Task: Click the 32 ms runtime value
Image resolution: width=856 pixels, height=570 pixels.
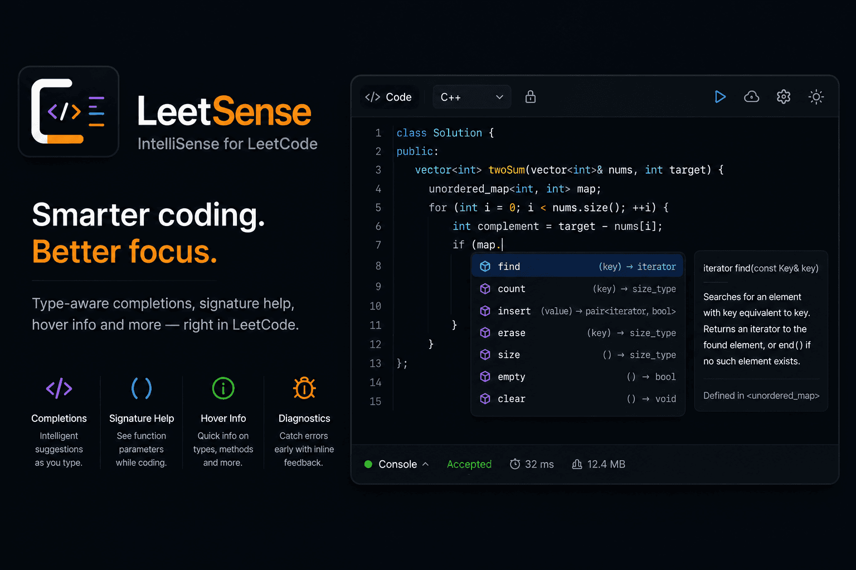Action: coord(539,464)
